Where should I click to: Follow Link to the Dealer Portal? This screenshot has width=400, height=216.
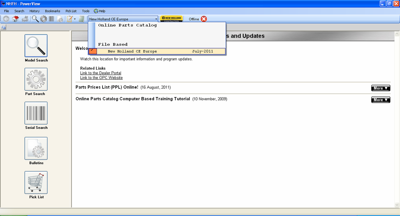pos(101,73)
